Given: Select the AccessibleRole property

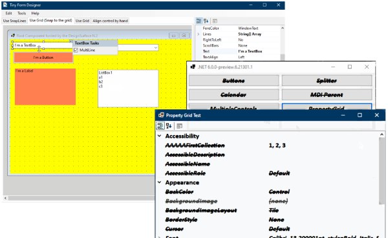Looking at the screenshot, I should pyautogui.click(x=186, y=173).
